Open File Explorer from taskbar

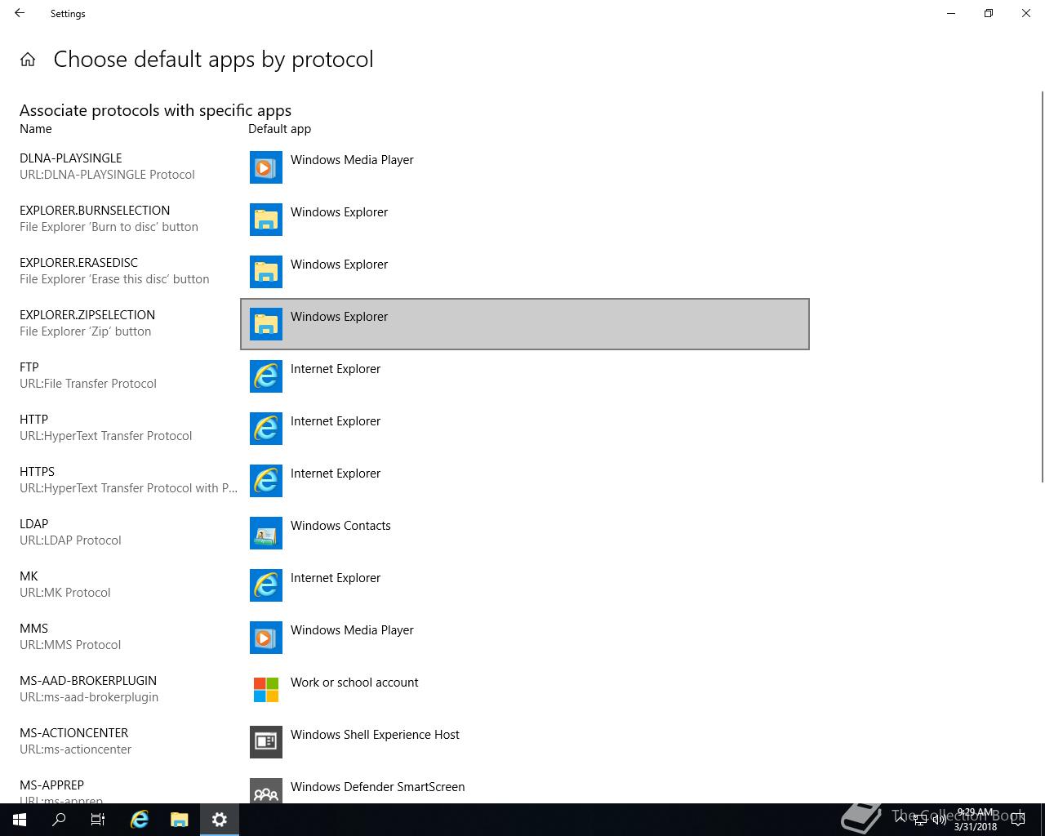(x=180, y=820)
